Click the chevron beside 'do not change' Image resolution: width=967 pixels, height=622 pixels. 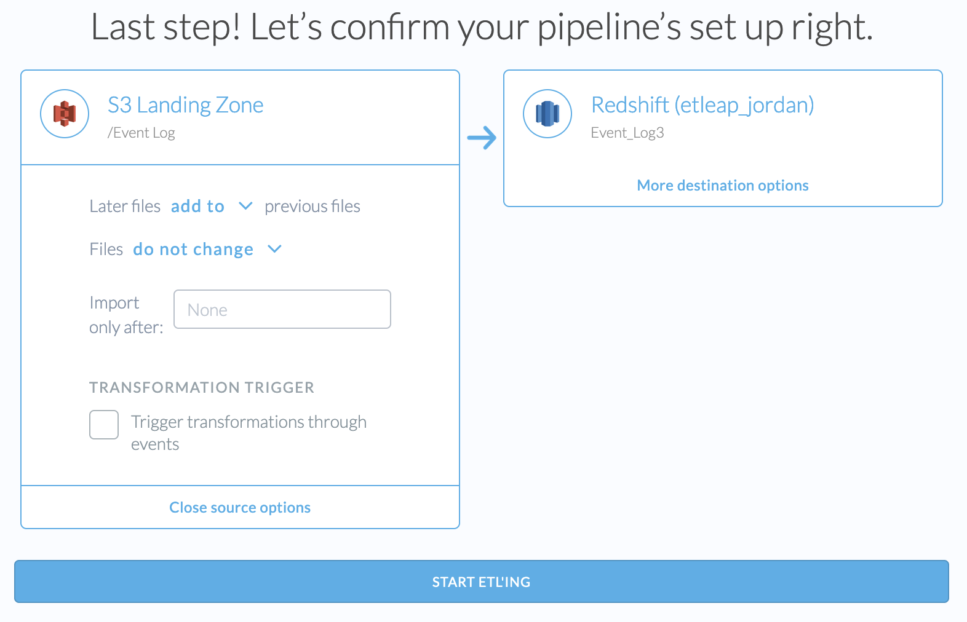click(274, 249)
